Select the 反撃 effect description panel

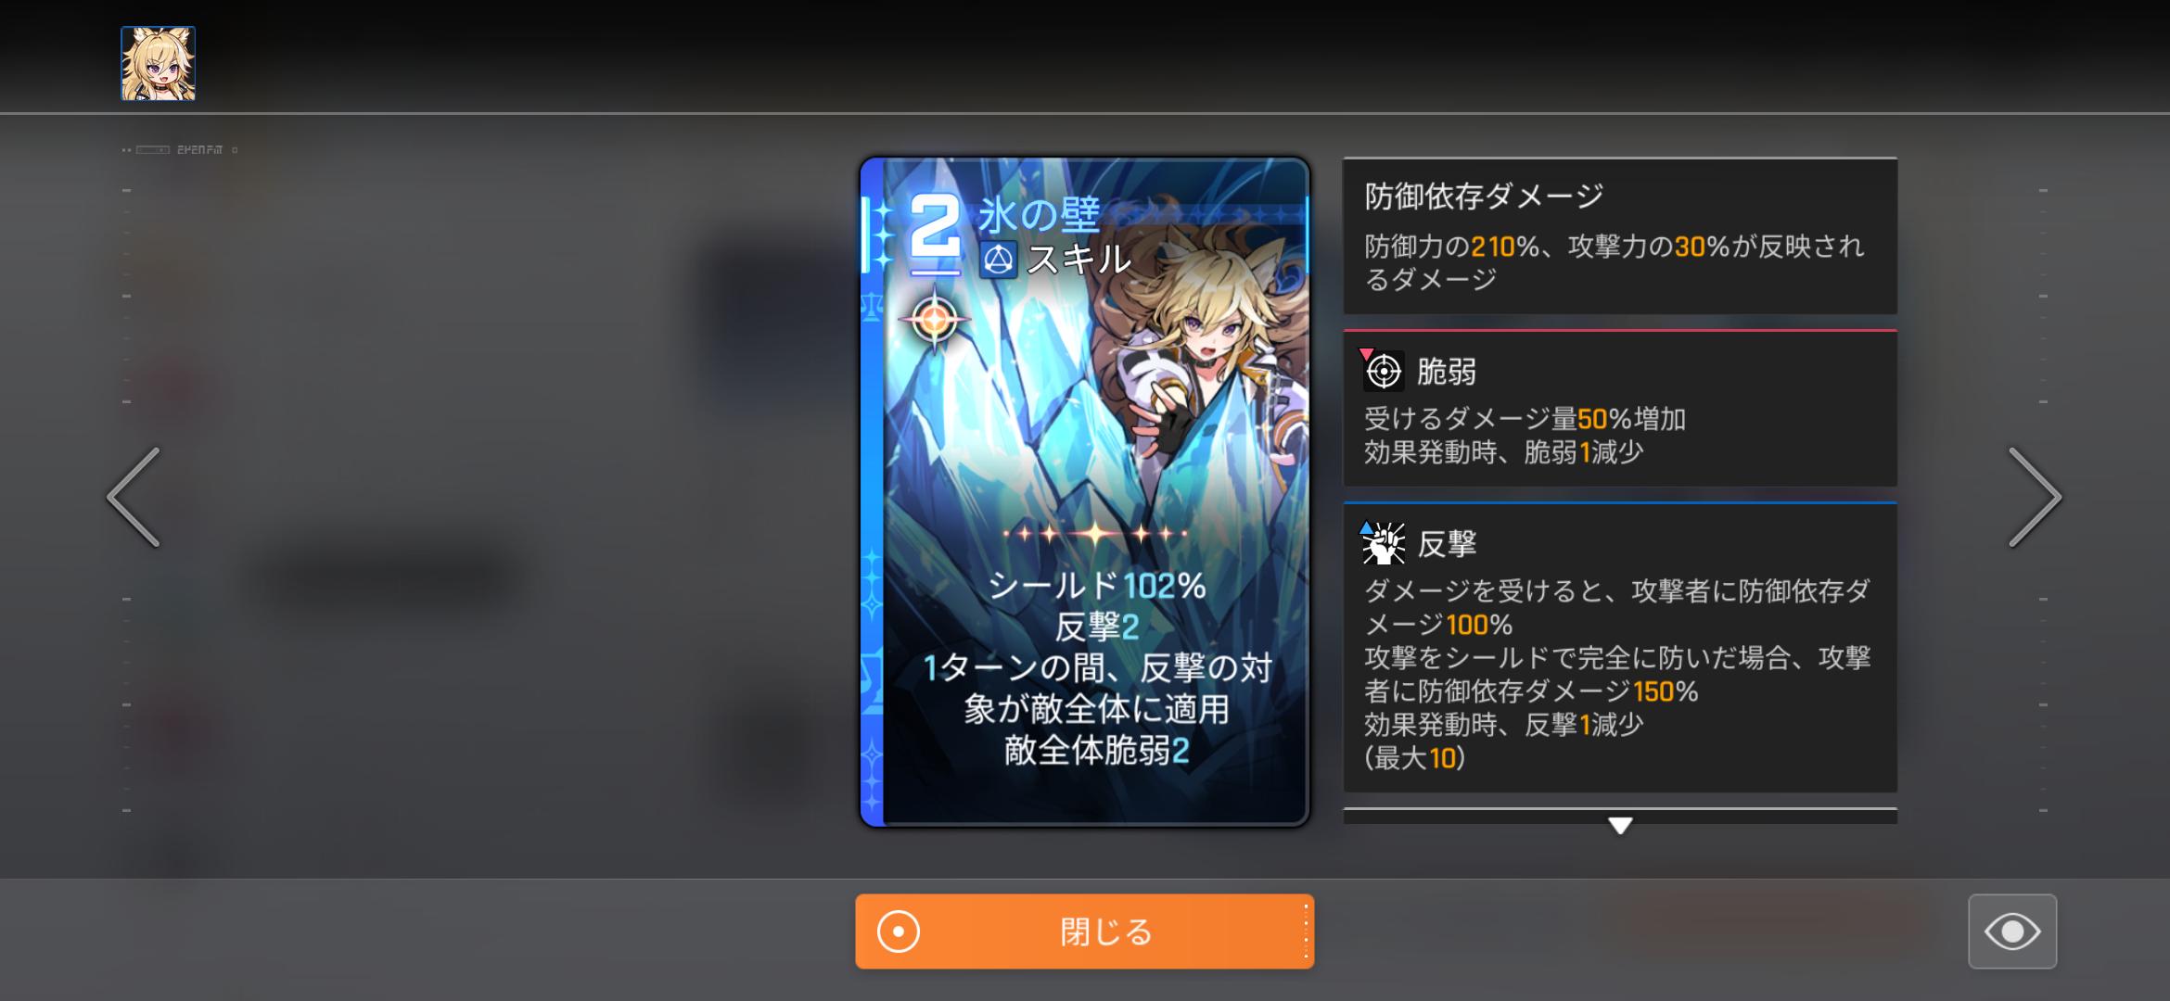click(1620, 648)
